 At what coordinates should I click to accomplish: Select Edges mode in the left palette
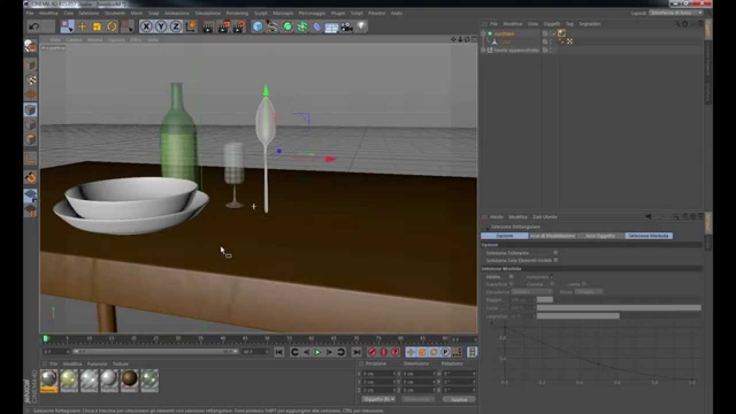point(30,125)
